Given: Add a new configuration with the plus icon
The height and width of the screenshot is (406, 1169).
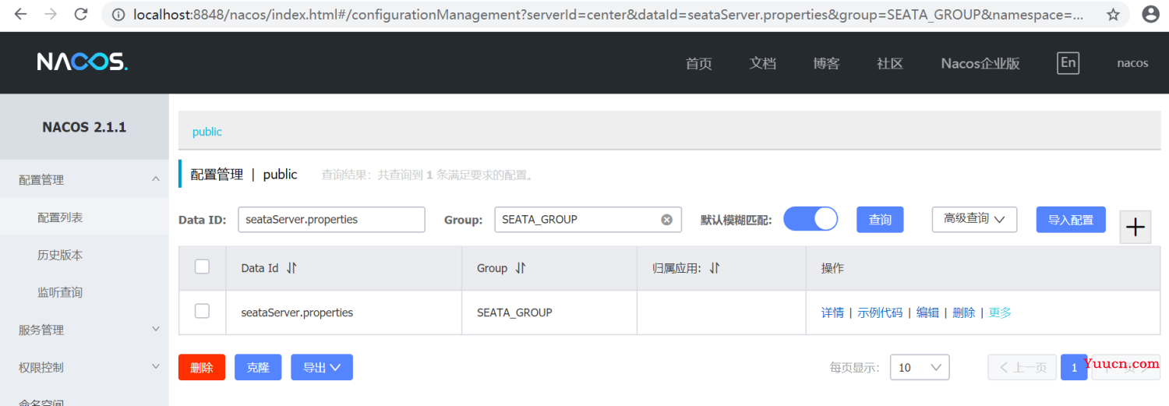Looking at the screenshot, I should pos(1135,227).
